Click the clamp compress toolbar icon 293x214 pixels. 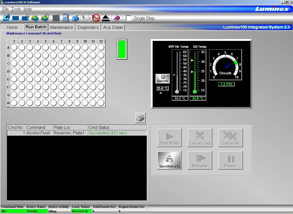pos(66,18)
